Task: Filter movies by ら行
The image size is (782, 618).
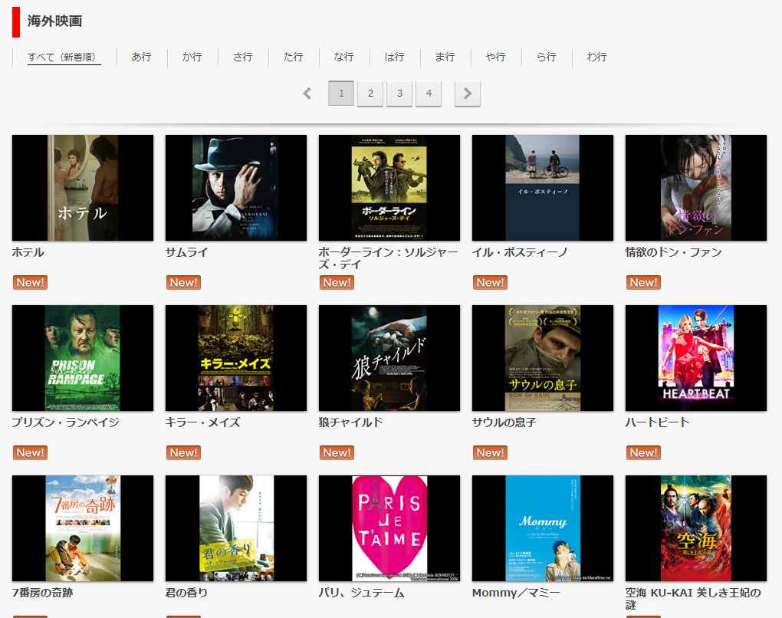Action: click(546, 57)
